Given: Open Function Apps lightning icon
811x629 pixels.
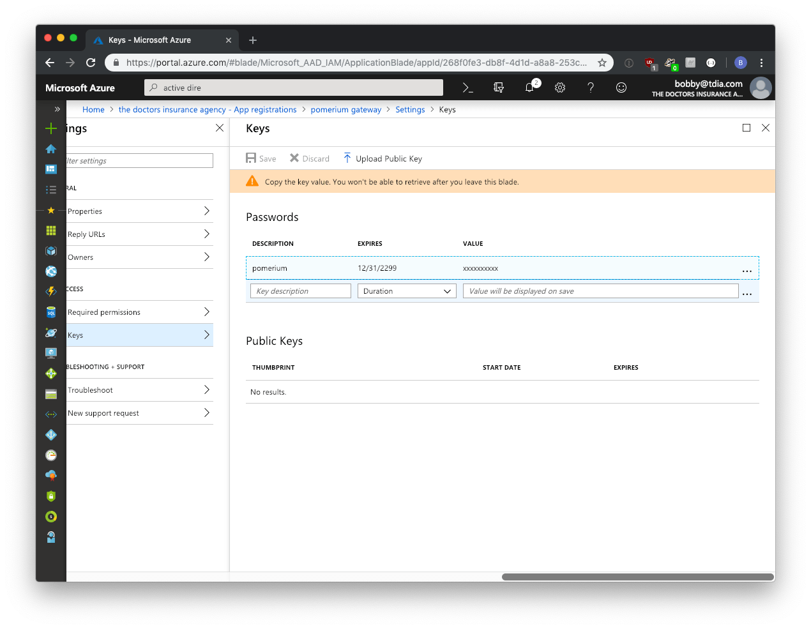Looking at the screenshot, I should click(x=51, y=292).
